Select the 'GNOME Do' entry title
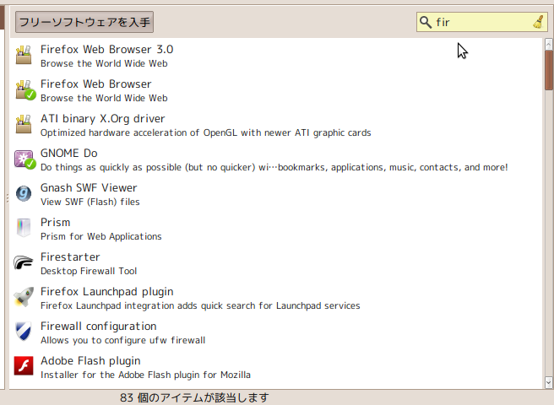 69,153
